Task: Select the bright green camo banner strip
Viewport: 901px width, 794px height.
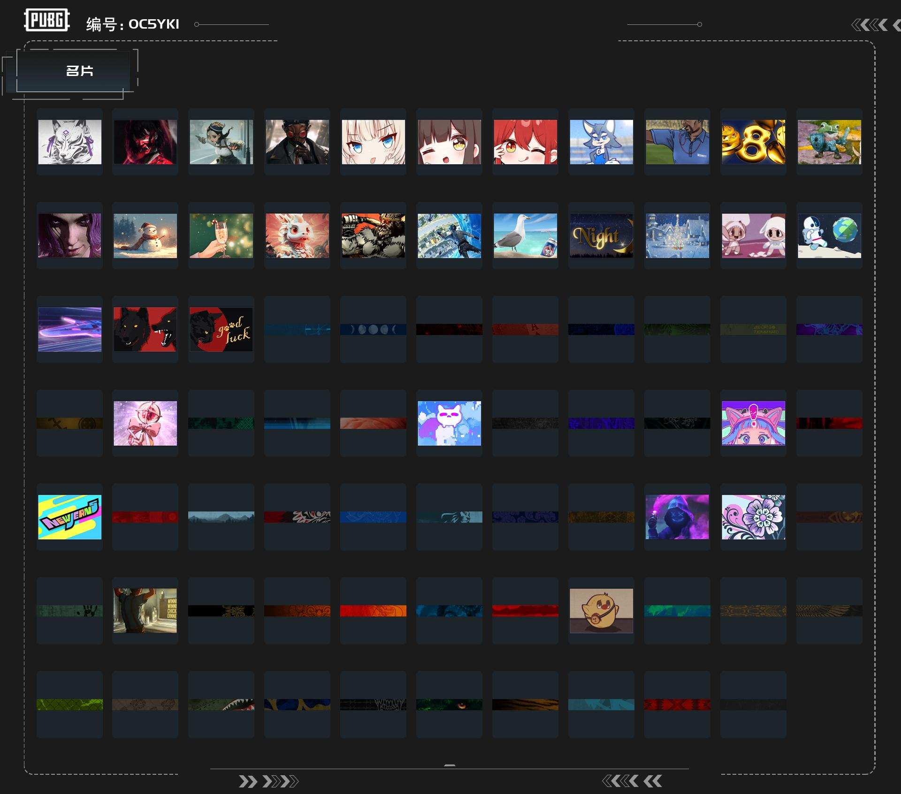Action: point(69,704)
